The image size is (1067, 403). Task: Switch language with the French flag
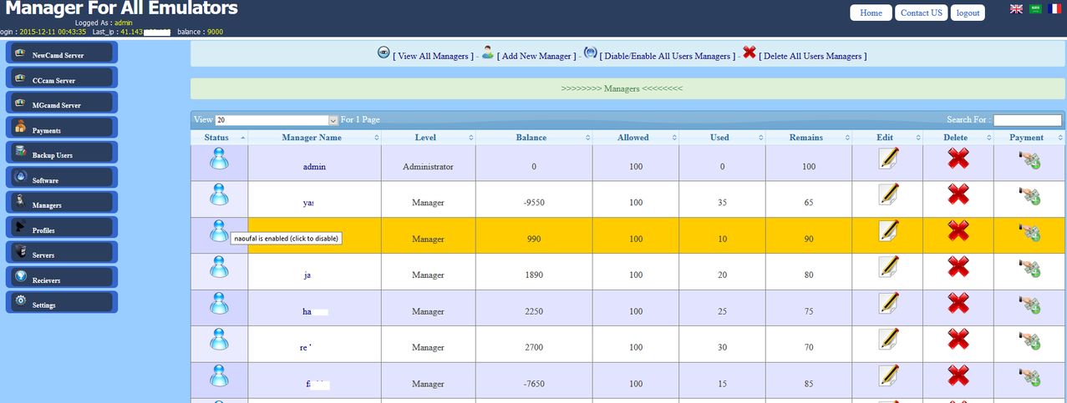[x=1056, y=9]
